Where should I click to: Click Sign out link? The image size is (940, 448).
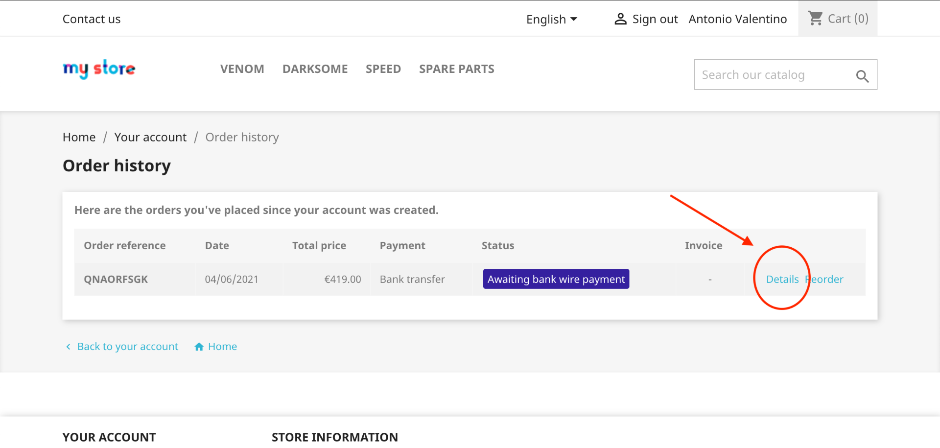pyautogui.click(x=655, y=19)
